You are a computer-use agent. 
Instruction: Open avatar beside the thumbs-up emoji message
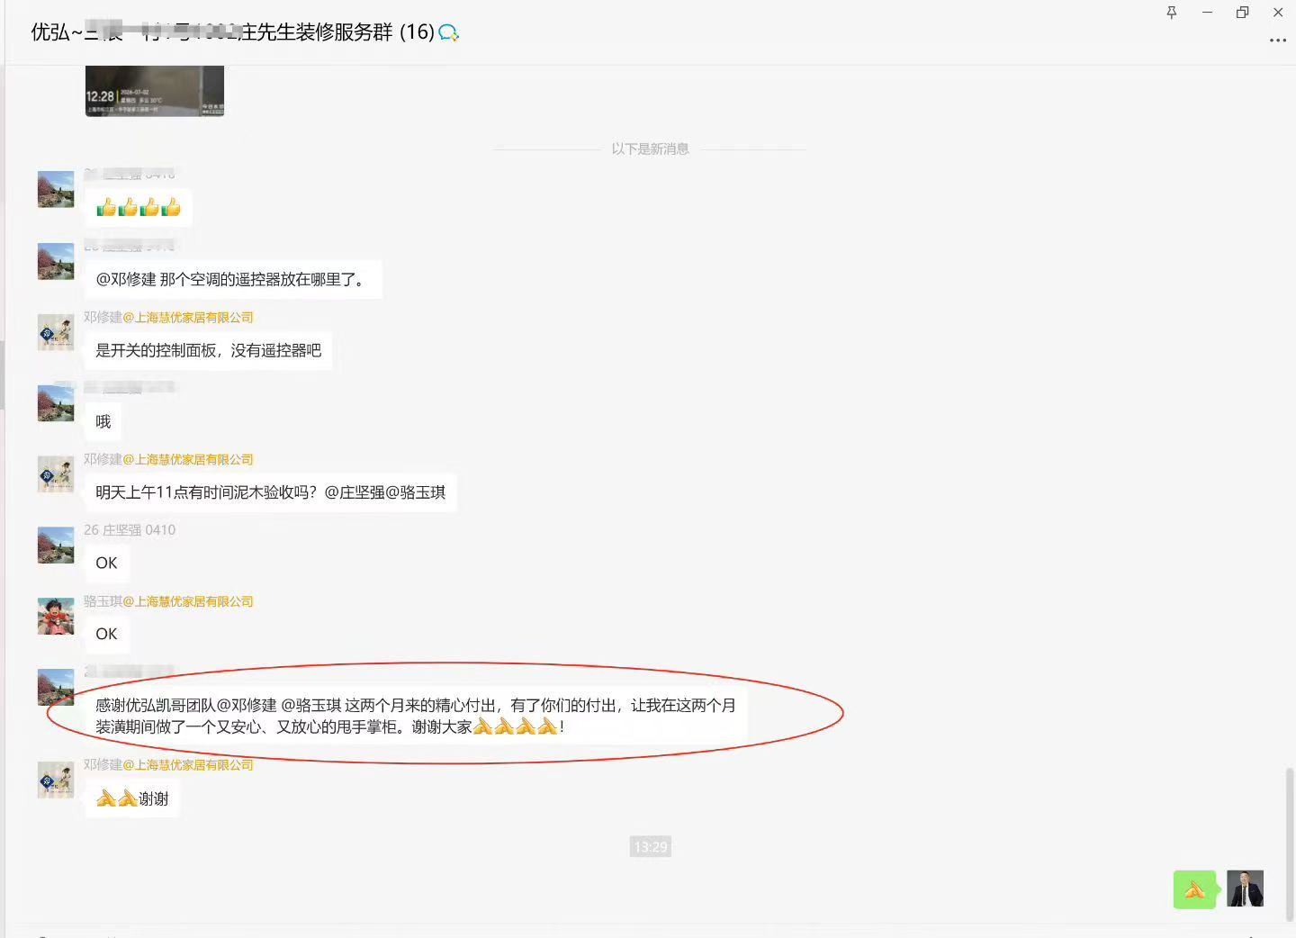[x=56, y=189]
